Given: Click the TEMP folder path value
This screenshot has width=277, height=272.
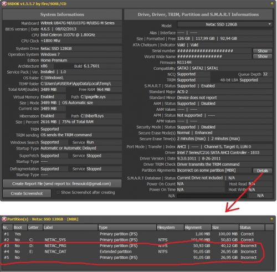Looking at the screenshot, I should pyautogui.click(x=76, y=84).
